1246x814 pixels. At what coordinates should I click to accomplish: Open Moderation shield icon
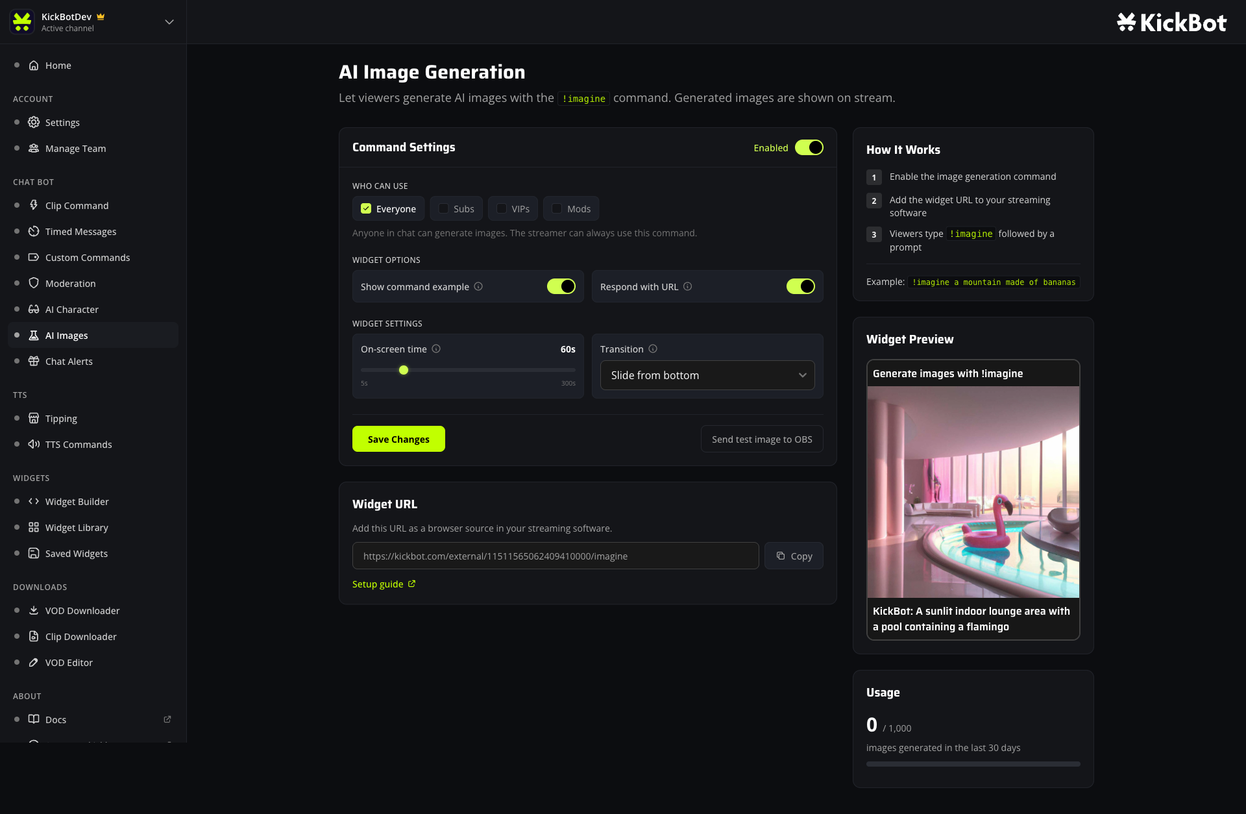(34, 284)
